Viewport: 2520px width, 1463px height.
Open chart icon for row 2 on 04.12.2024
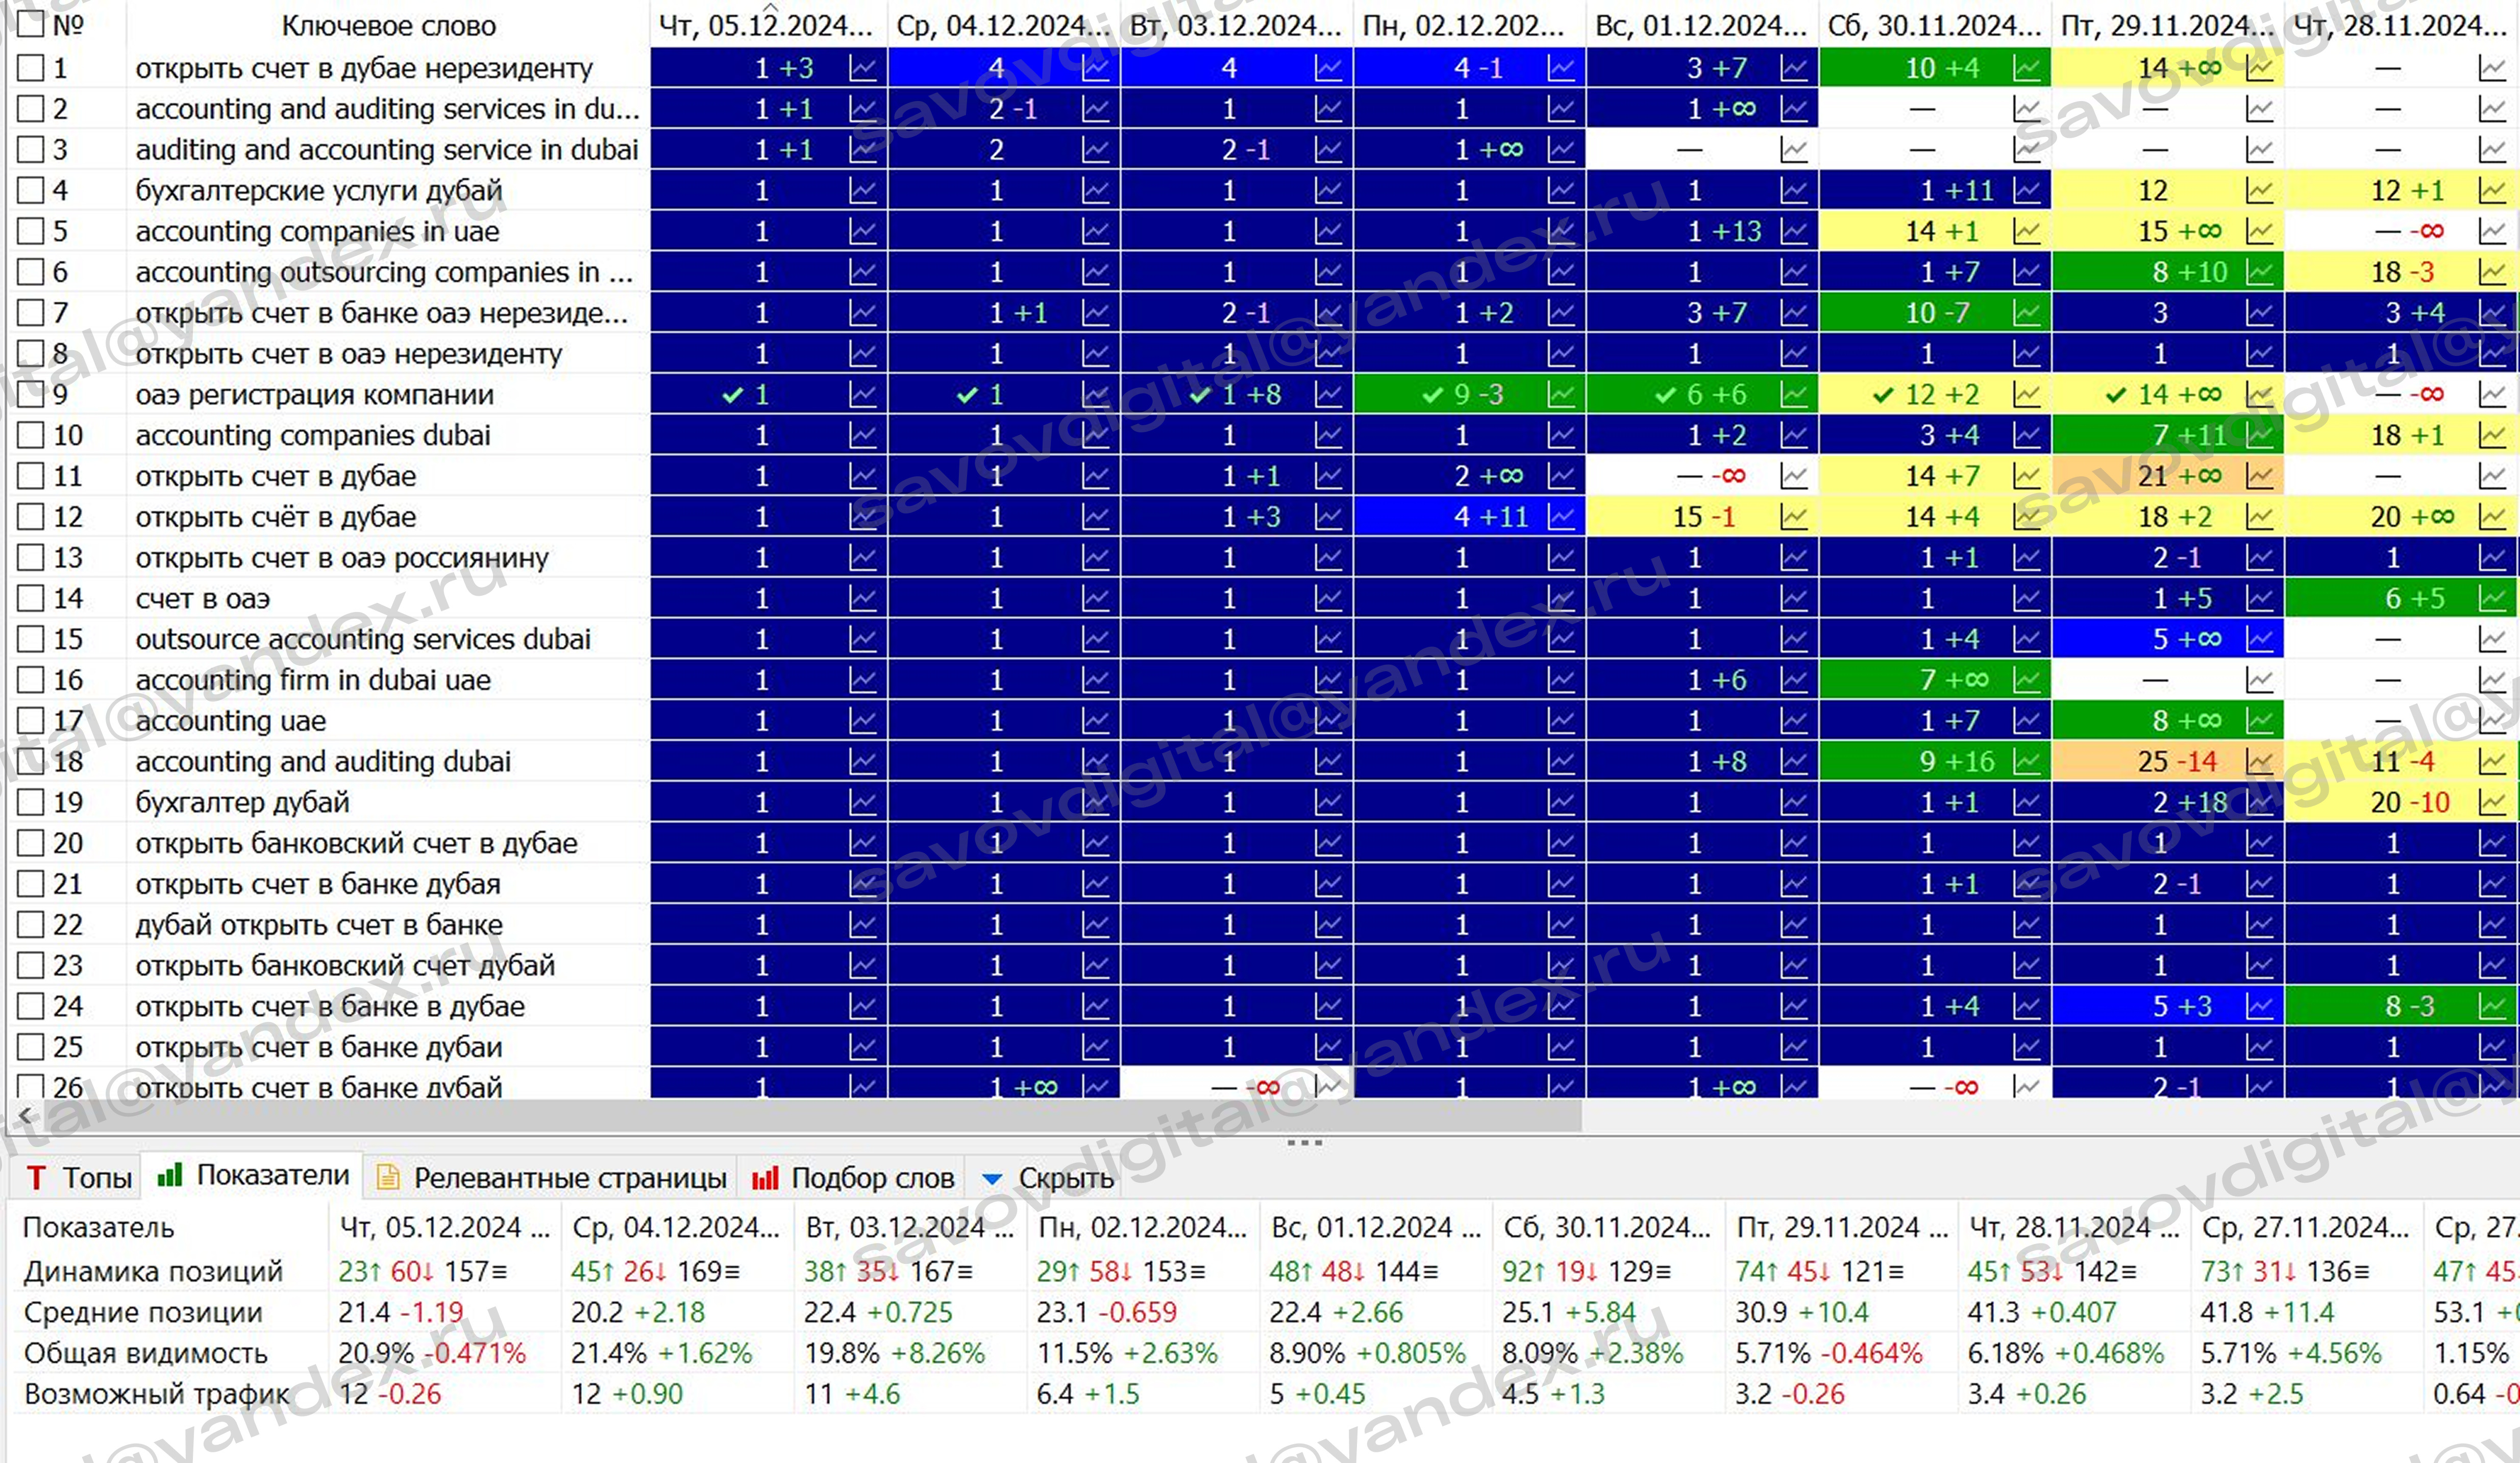(1096, 109)
